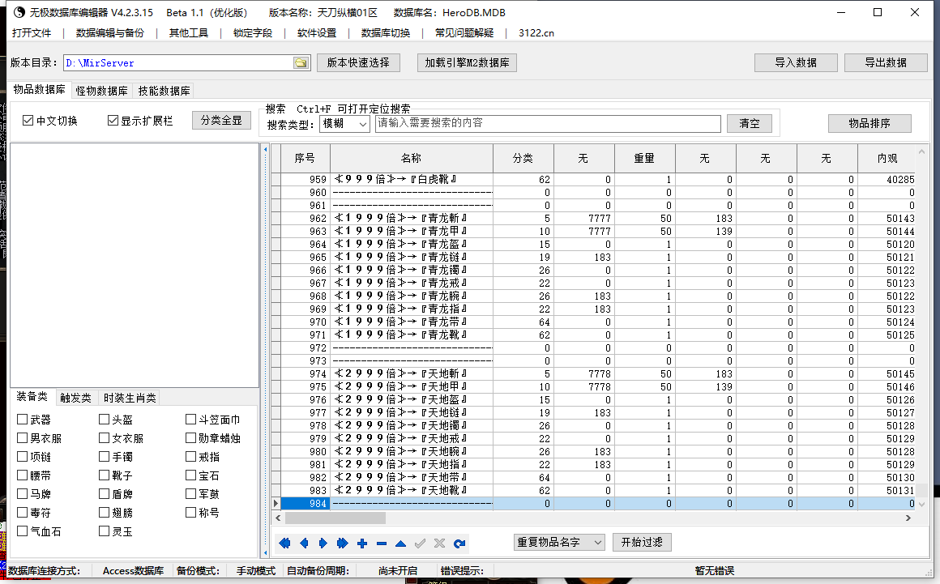The width and height of the screenshot is (940, 584).
Task: Click the row indicator arrow for row 984
Action: (276, 504)
